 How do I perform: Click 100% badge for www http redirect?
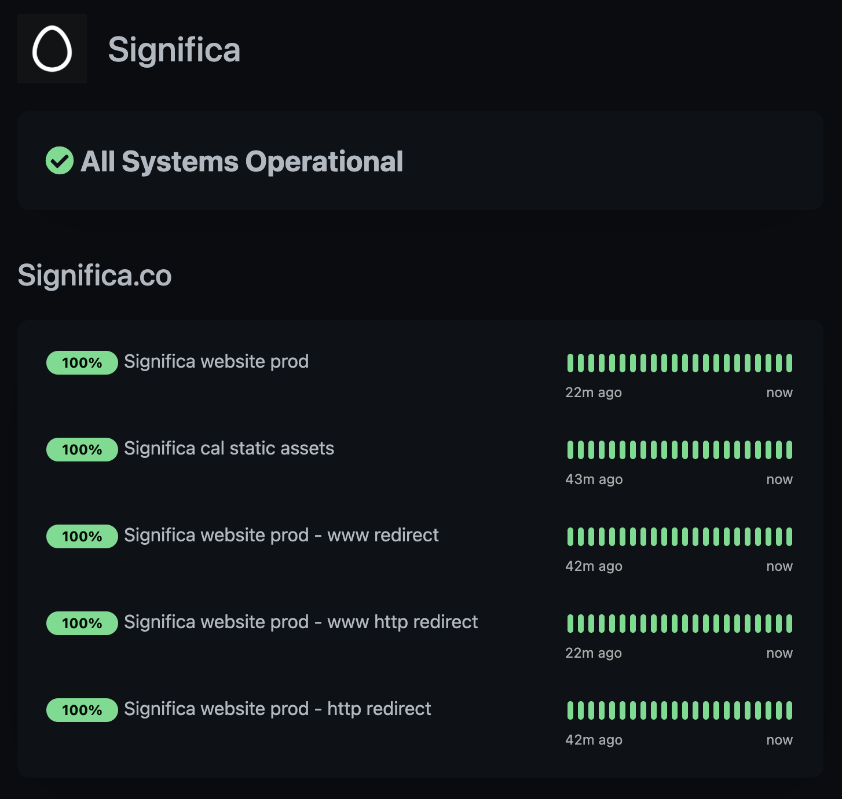click(82, 624)
